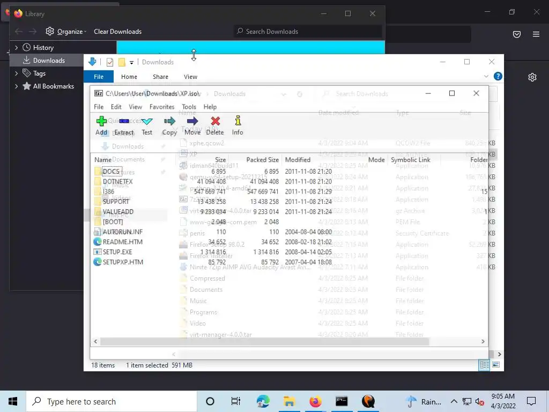Open the 7-Zip Edit menu
Viewport: 549px width, 412px height.
[116, 107]
